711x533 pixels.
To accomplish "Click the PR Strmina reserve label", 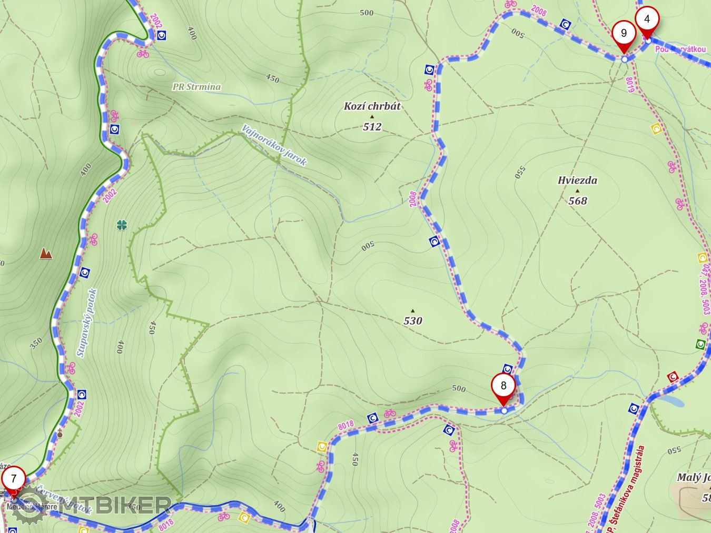I will click(x=196, y=87).
